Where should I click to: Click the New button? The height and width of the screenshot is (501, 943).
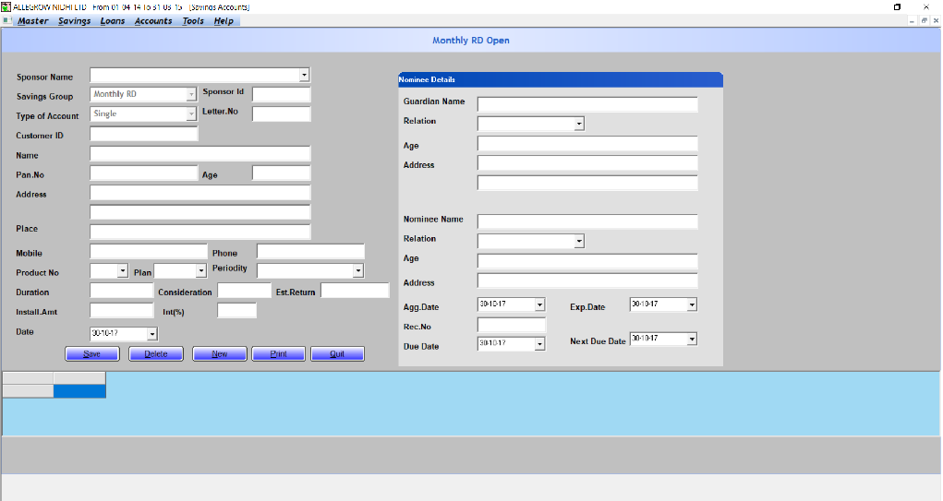click(219, 354)
